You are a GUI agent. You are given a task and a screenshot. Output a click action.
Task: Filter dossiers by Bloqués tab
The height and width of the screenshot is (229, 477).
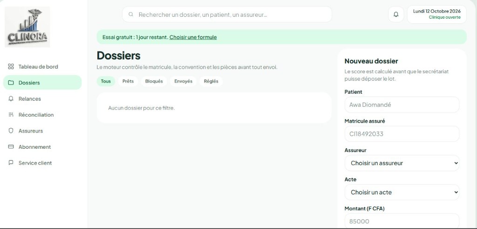[x=154, y=81]
